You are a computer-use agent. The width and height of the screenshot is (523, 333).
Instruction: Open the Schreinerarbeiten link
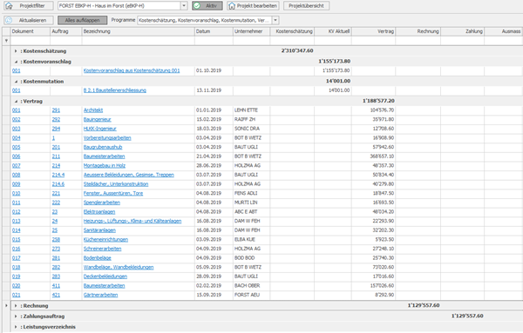(x=102, y=249)
